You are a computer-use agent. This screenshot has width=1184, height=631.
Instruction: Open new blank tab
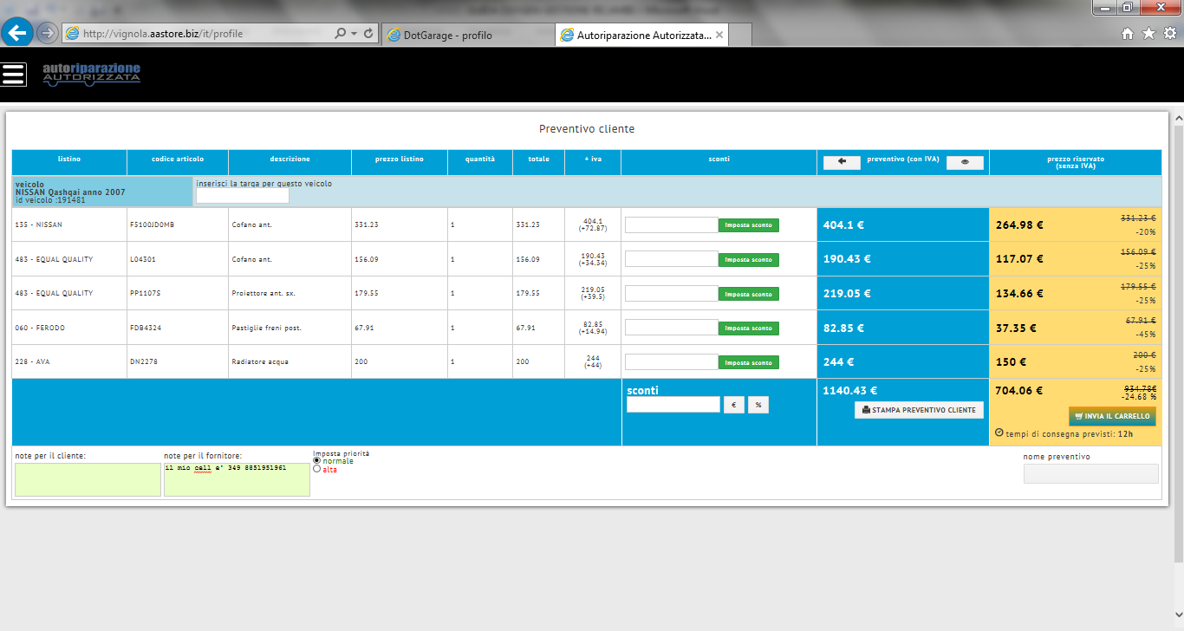click(739, 35)
